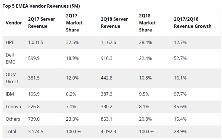222x140 pixels.
Task: Select IBM's revenue growth 97.7%
Action: click(x=180, y=94)
